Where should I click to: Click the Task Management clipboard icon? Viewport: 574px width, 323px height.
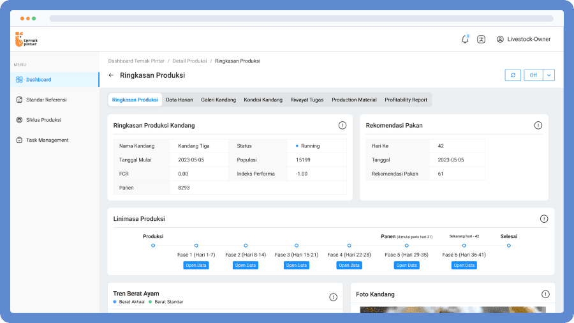click(19, 140)
